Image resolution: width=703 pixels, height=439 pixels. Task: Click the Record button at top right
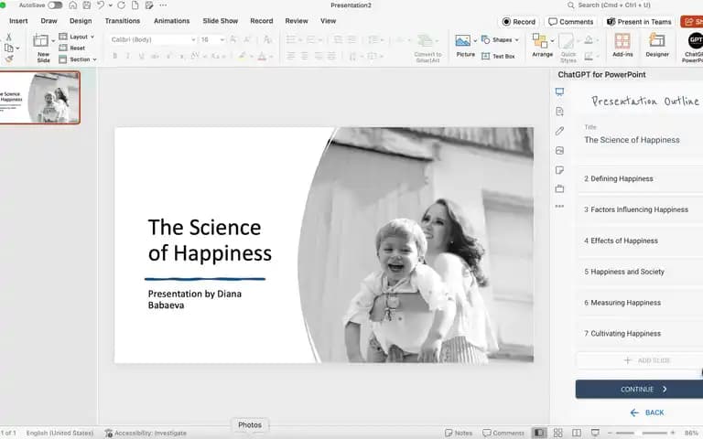(x=519, y=22)
